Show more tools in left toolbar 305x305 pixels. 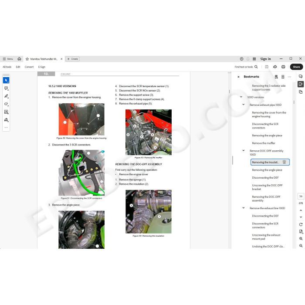pos(6,128)
